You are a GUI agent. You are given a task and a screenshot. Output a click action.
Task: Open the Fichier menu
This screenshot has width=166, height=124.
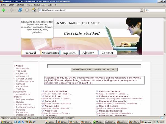pos(4,5)
